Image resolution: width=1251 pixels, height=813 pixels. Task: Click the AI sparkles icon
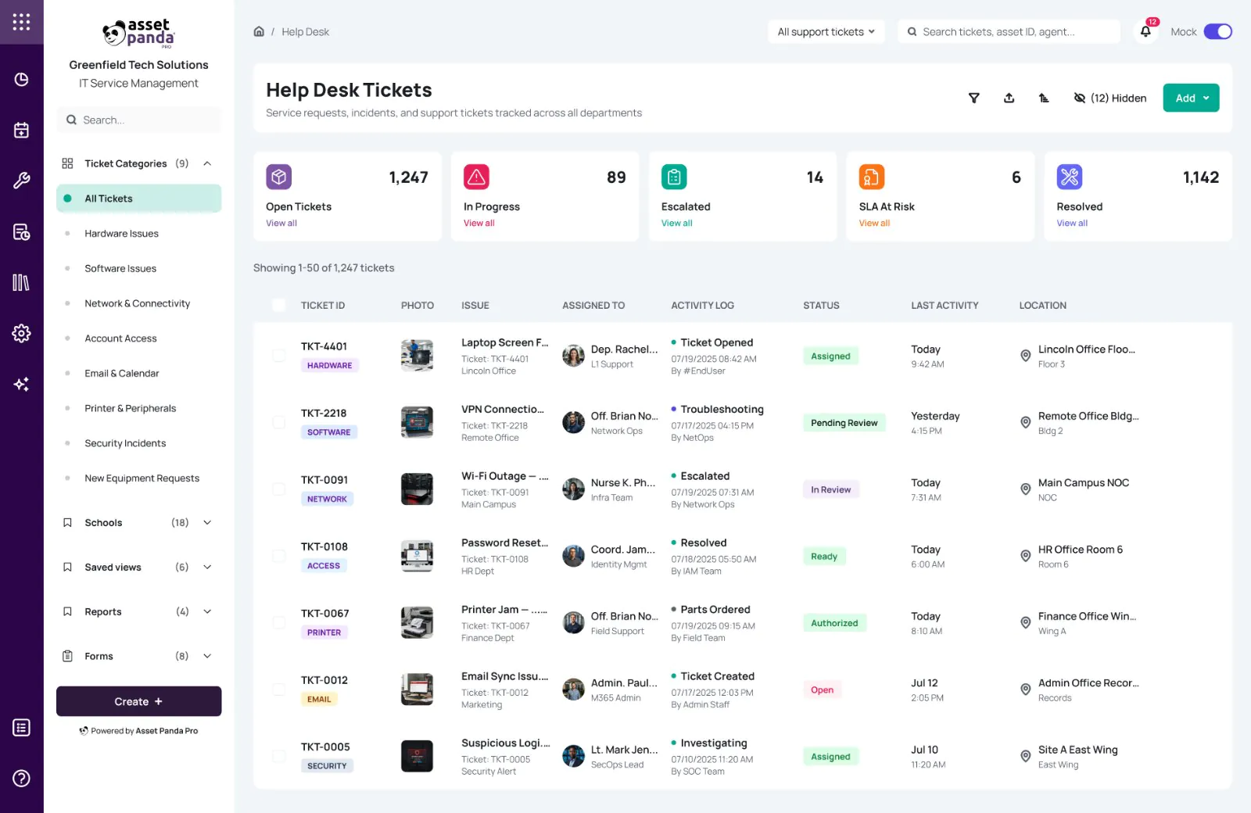tap(21, 384)
